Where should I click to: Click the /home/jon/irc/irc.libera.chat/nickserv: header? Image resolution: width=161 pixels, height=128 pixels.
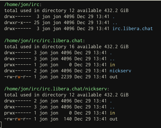coord(56,89)
